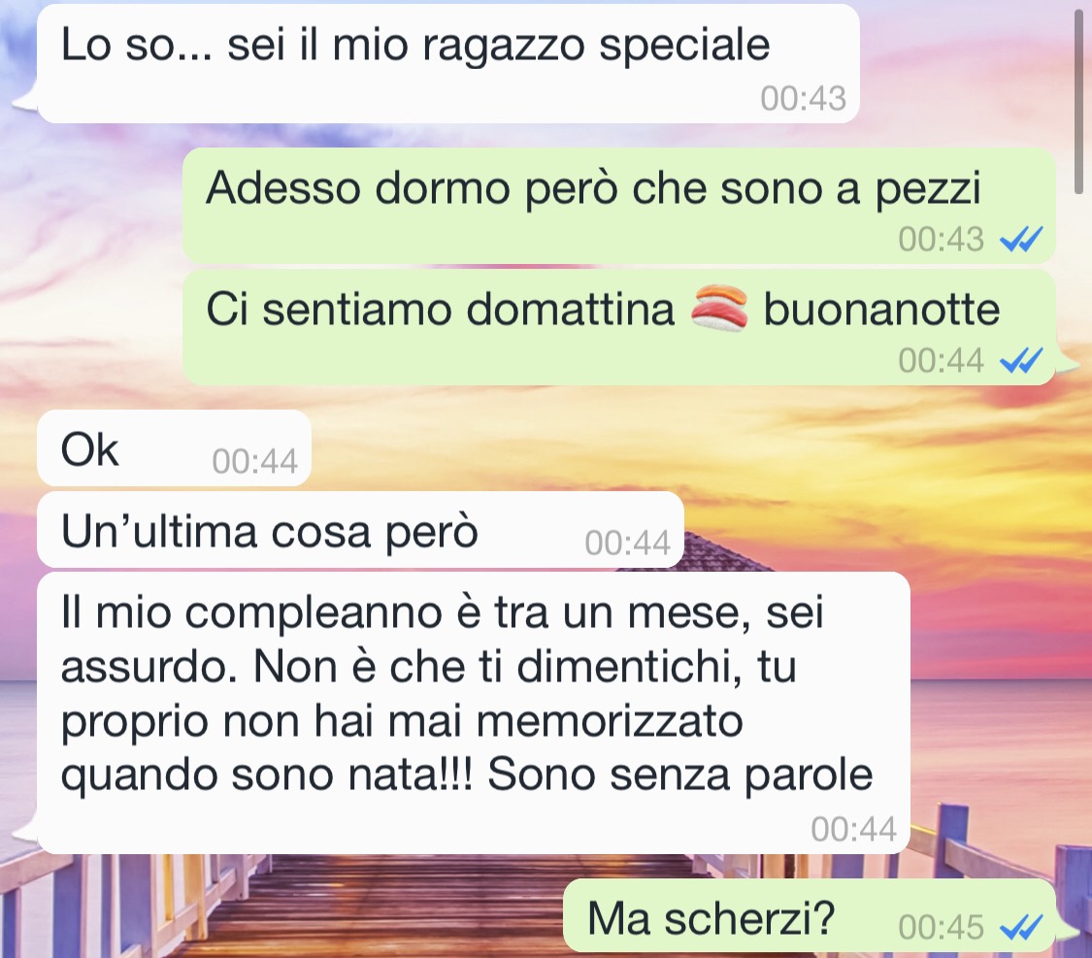Click the 00:44 time under 'Sono senza parole'
The height and width of the screenshot is (958, 1092).
click(853, 829)
